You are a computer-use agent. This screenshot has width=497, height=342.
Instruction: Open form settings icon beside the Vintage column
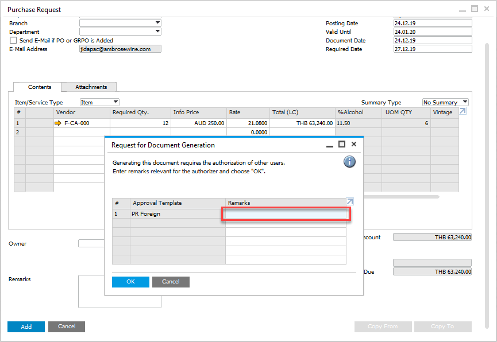point(463,111)
